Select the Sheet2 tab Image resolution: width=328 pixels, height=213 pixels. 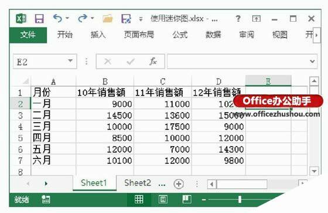pyautogui.click(x=138, y=183)
